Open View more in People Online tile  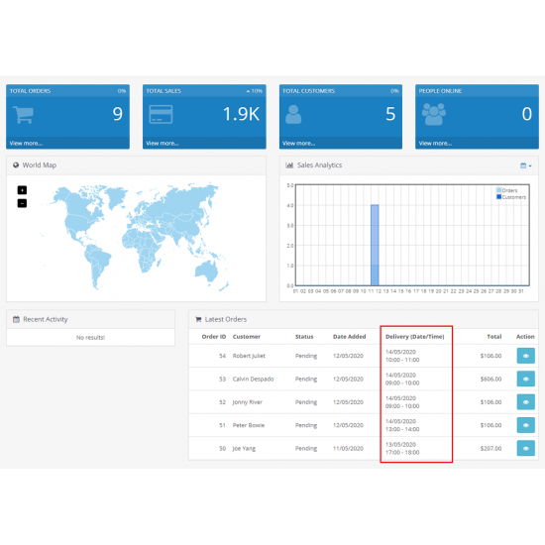pyautogui.click(x=435, y=144)
